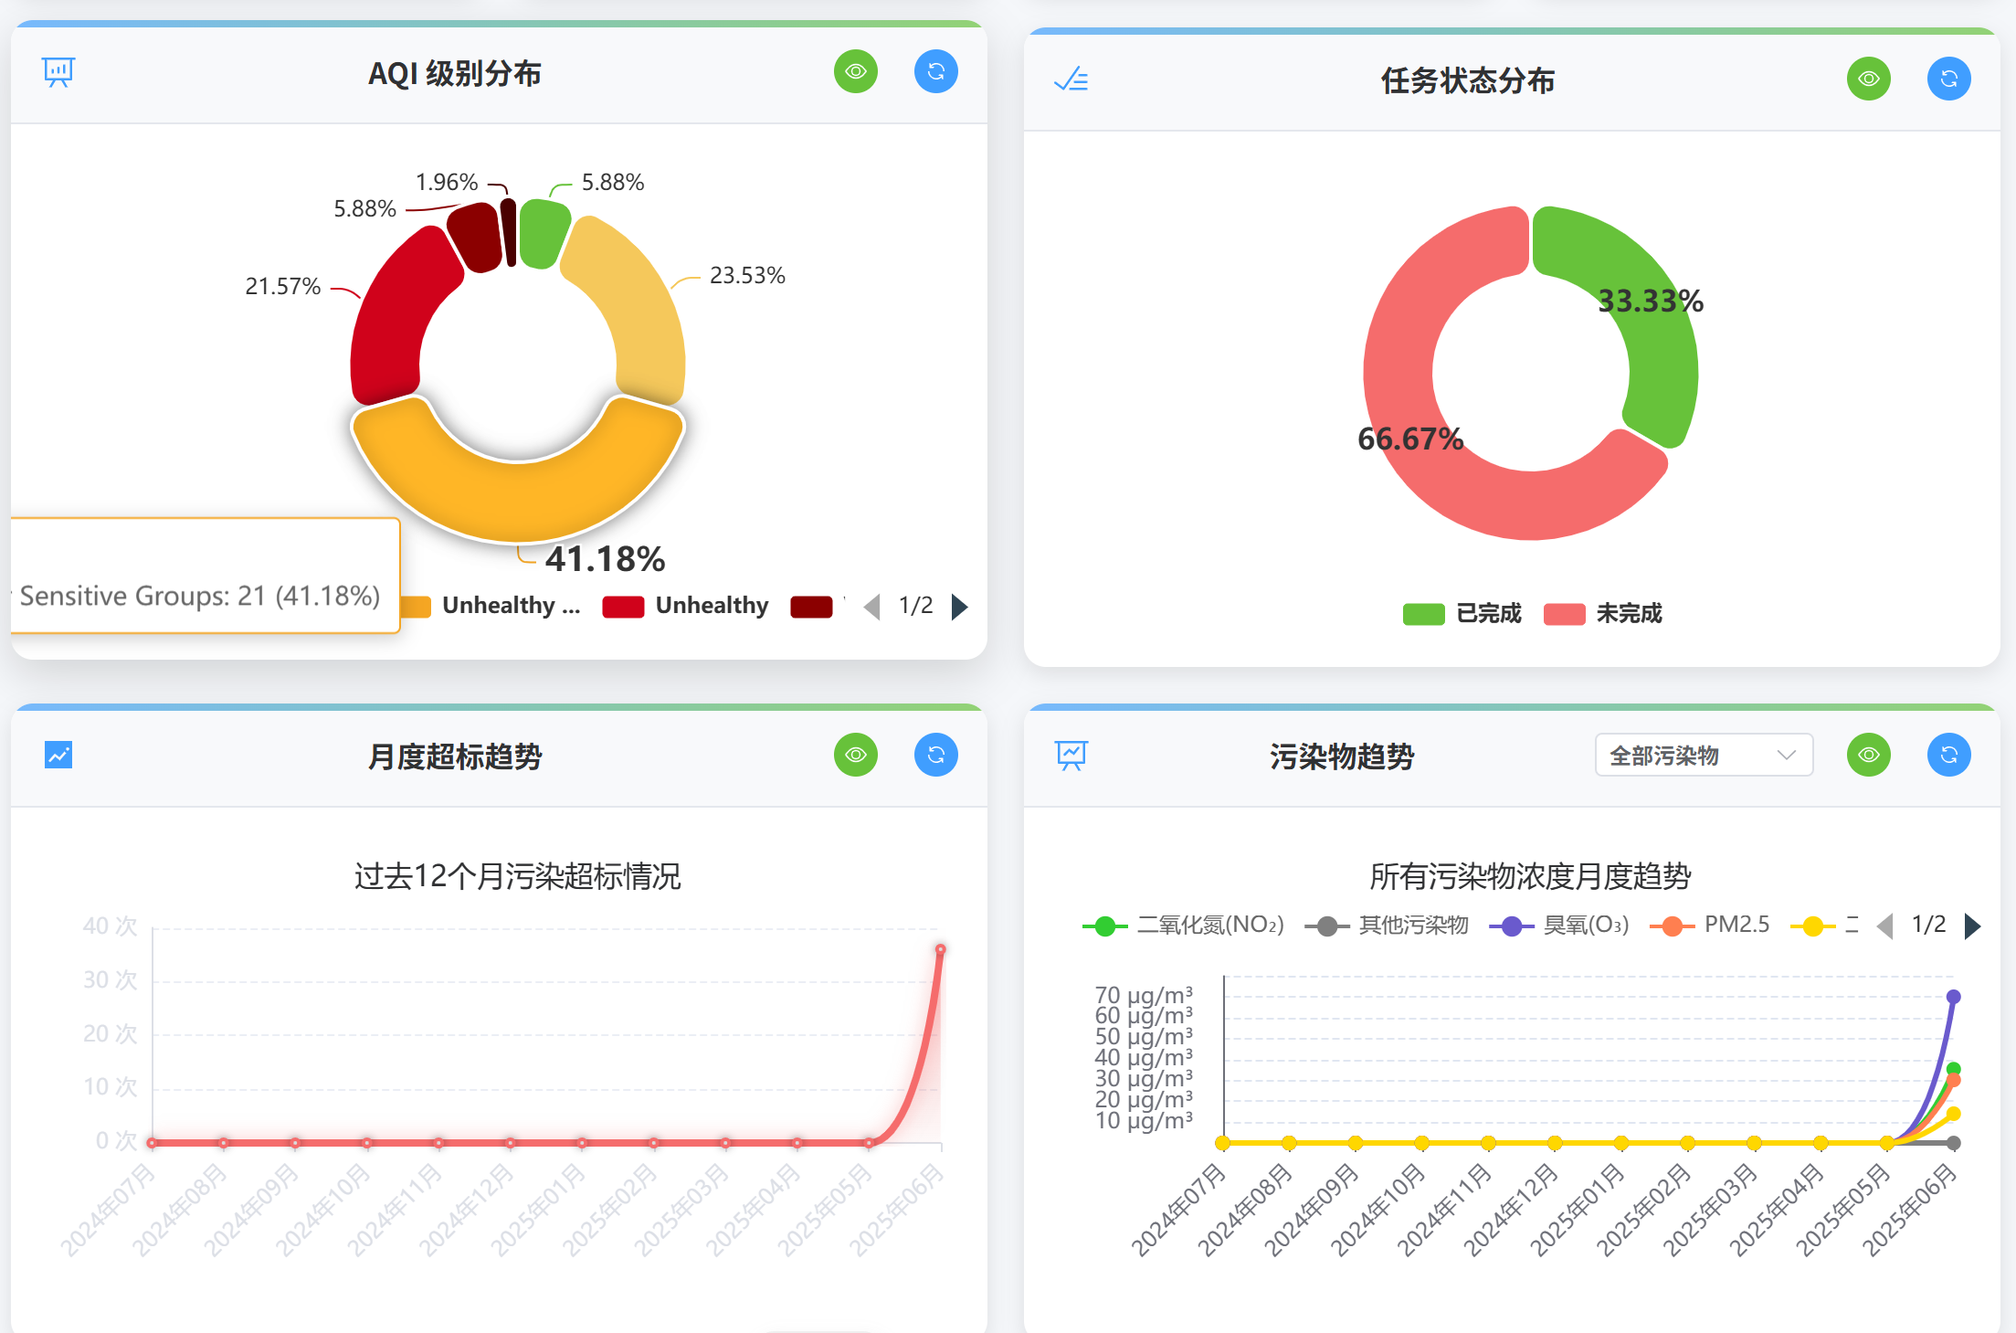2016x1333 pixels.
Task: Open the 全部污染物 dropdown
Action: (1703, 755)
